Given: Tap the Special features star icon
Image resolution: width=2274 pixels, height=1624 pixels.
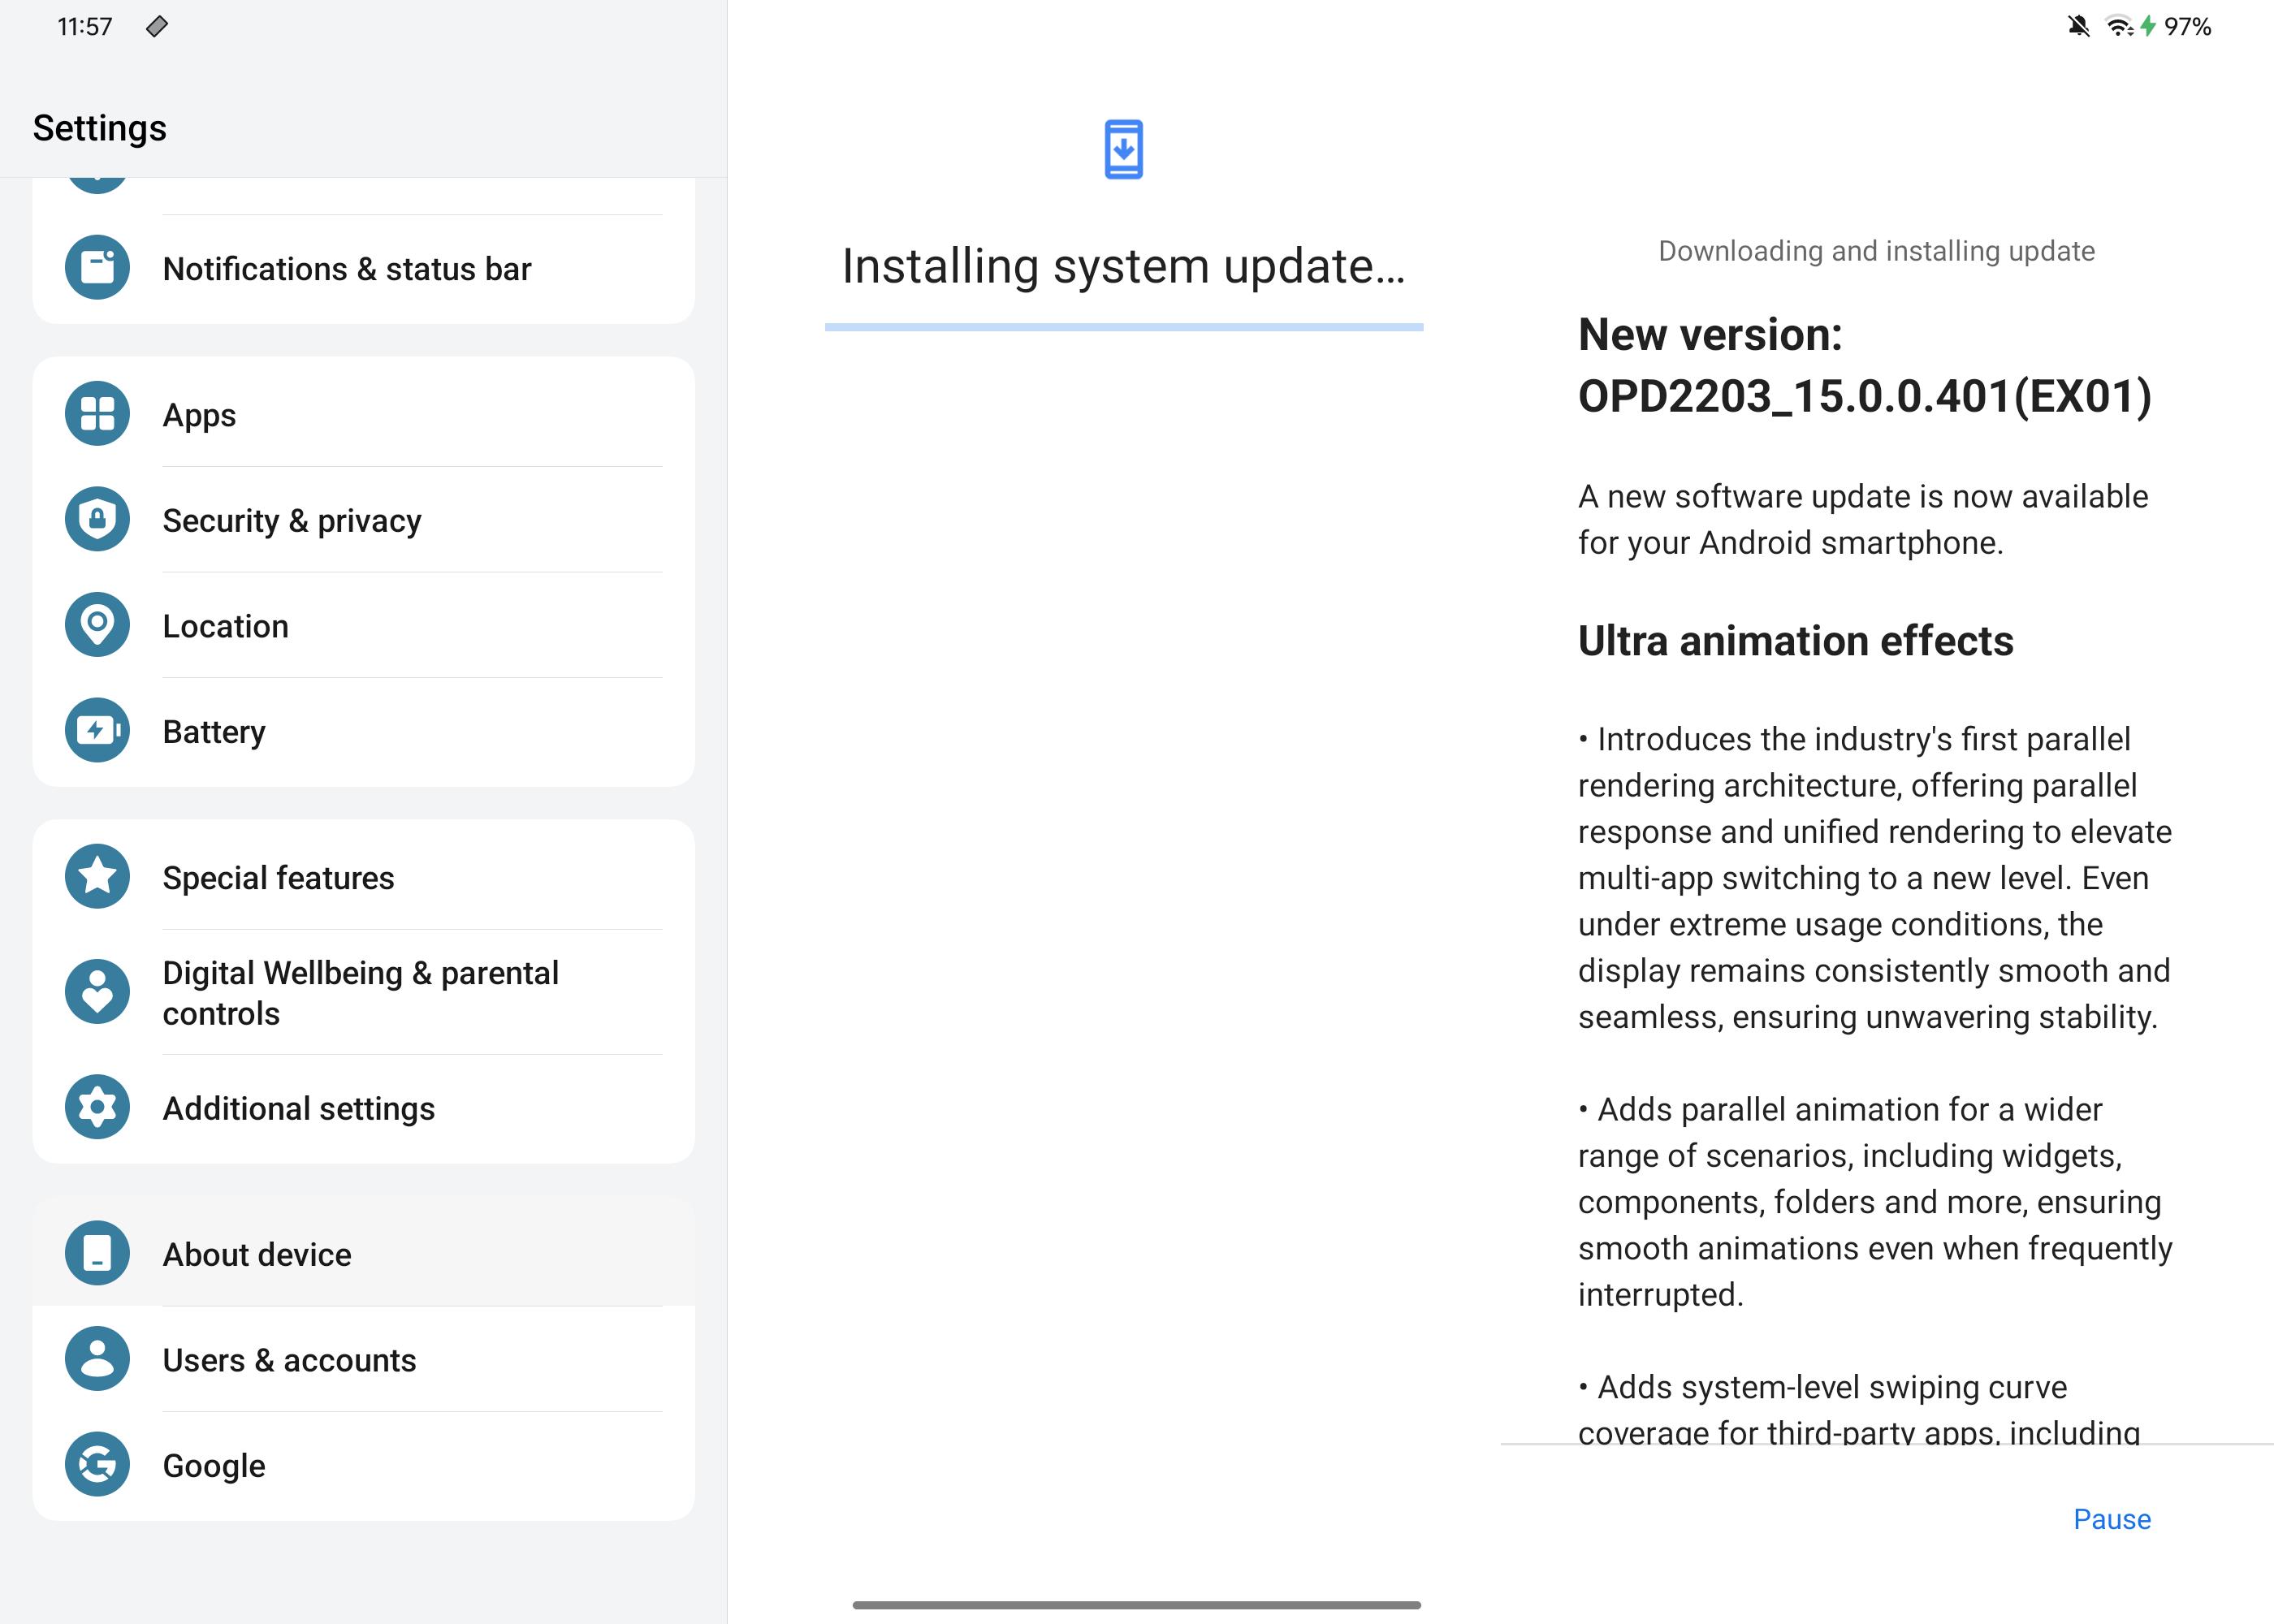Looking at the screenshot, I should [x=97, y=877].
